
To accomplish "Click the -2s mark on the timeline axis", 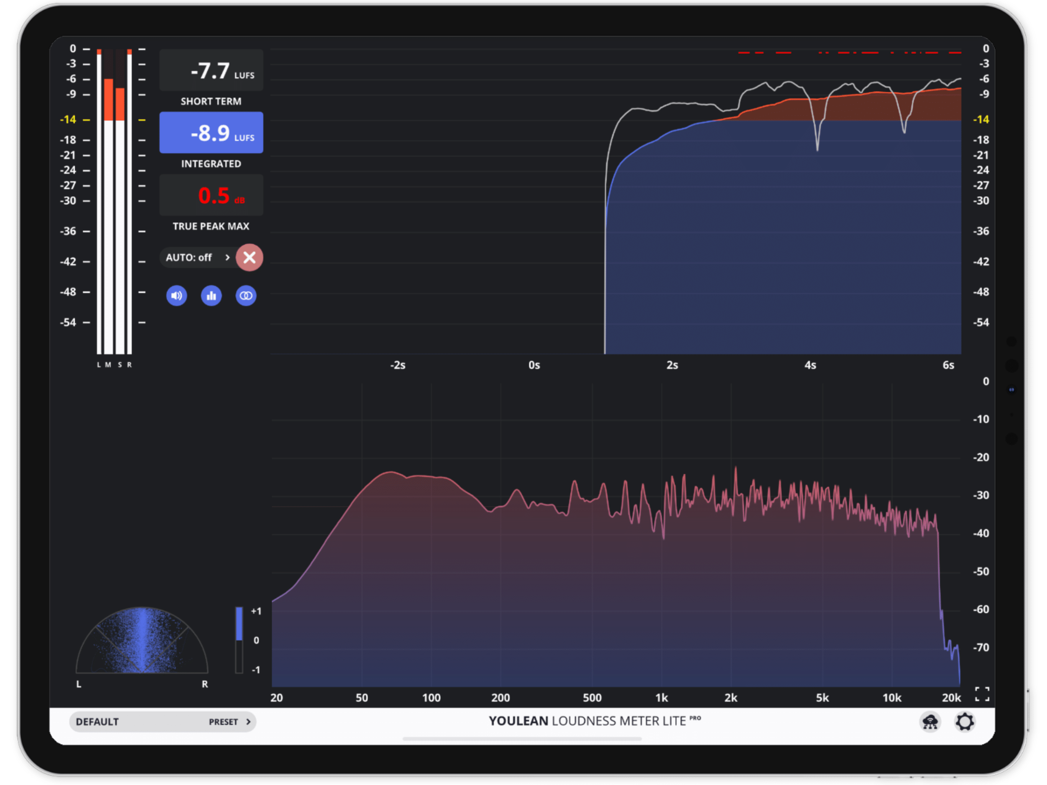I will [397, 365].
